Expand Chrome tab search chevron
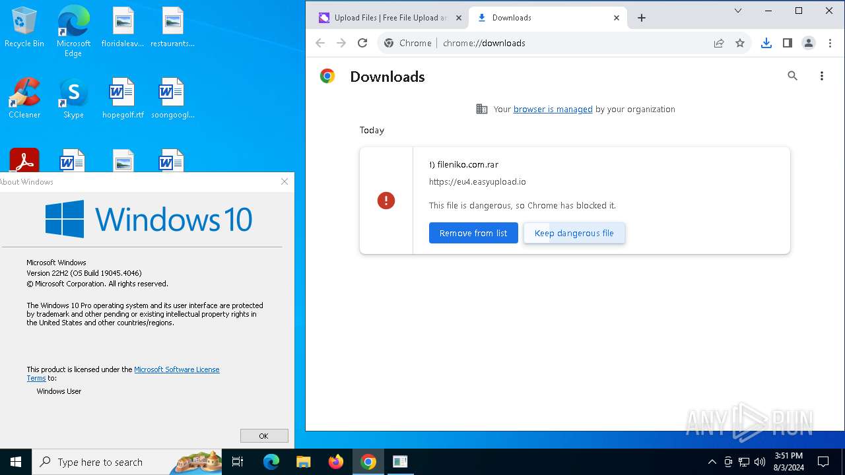845x475 pixels. click(x=738, y=11)
